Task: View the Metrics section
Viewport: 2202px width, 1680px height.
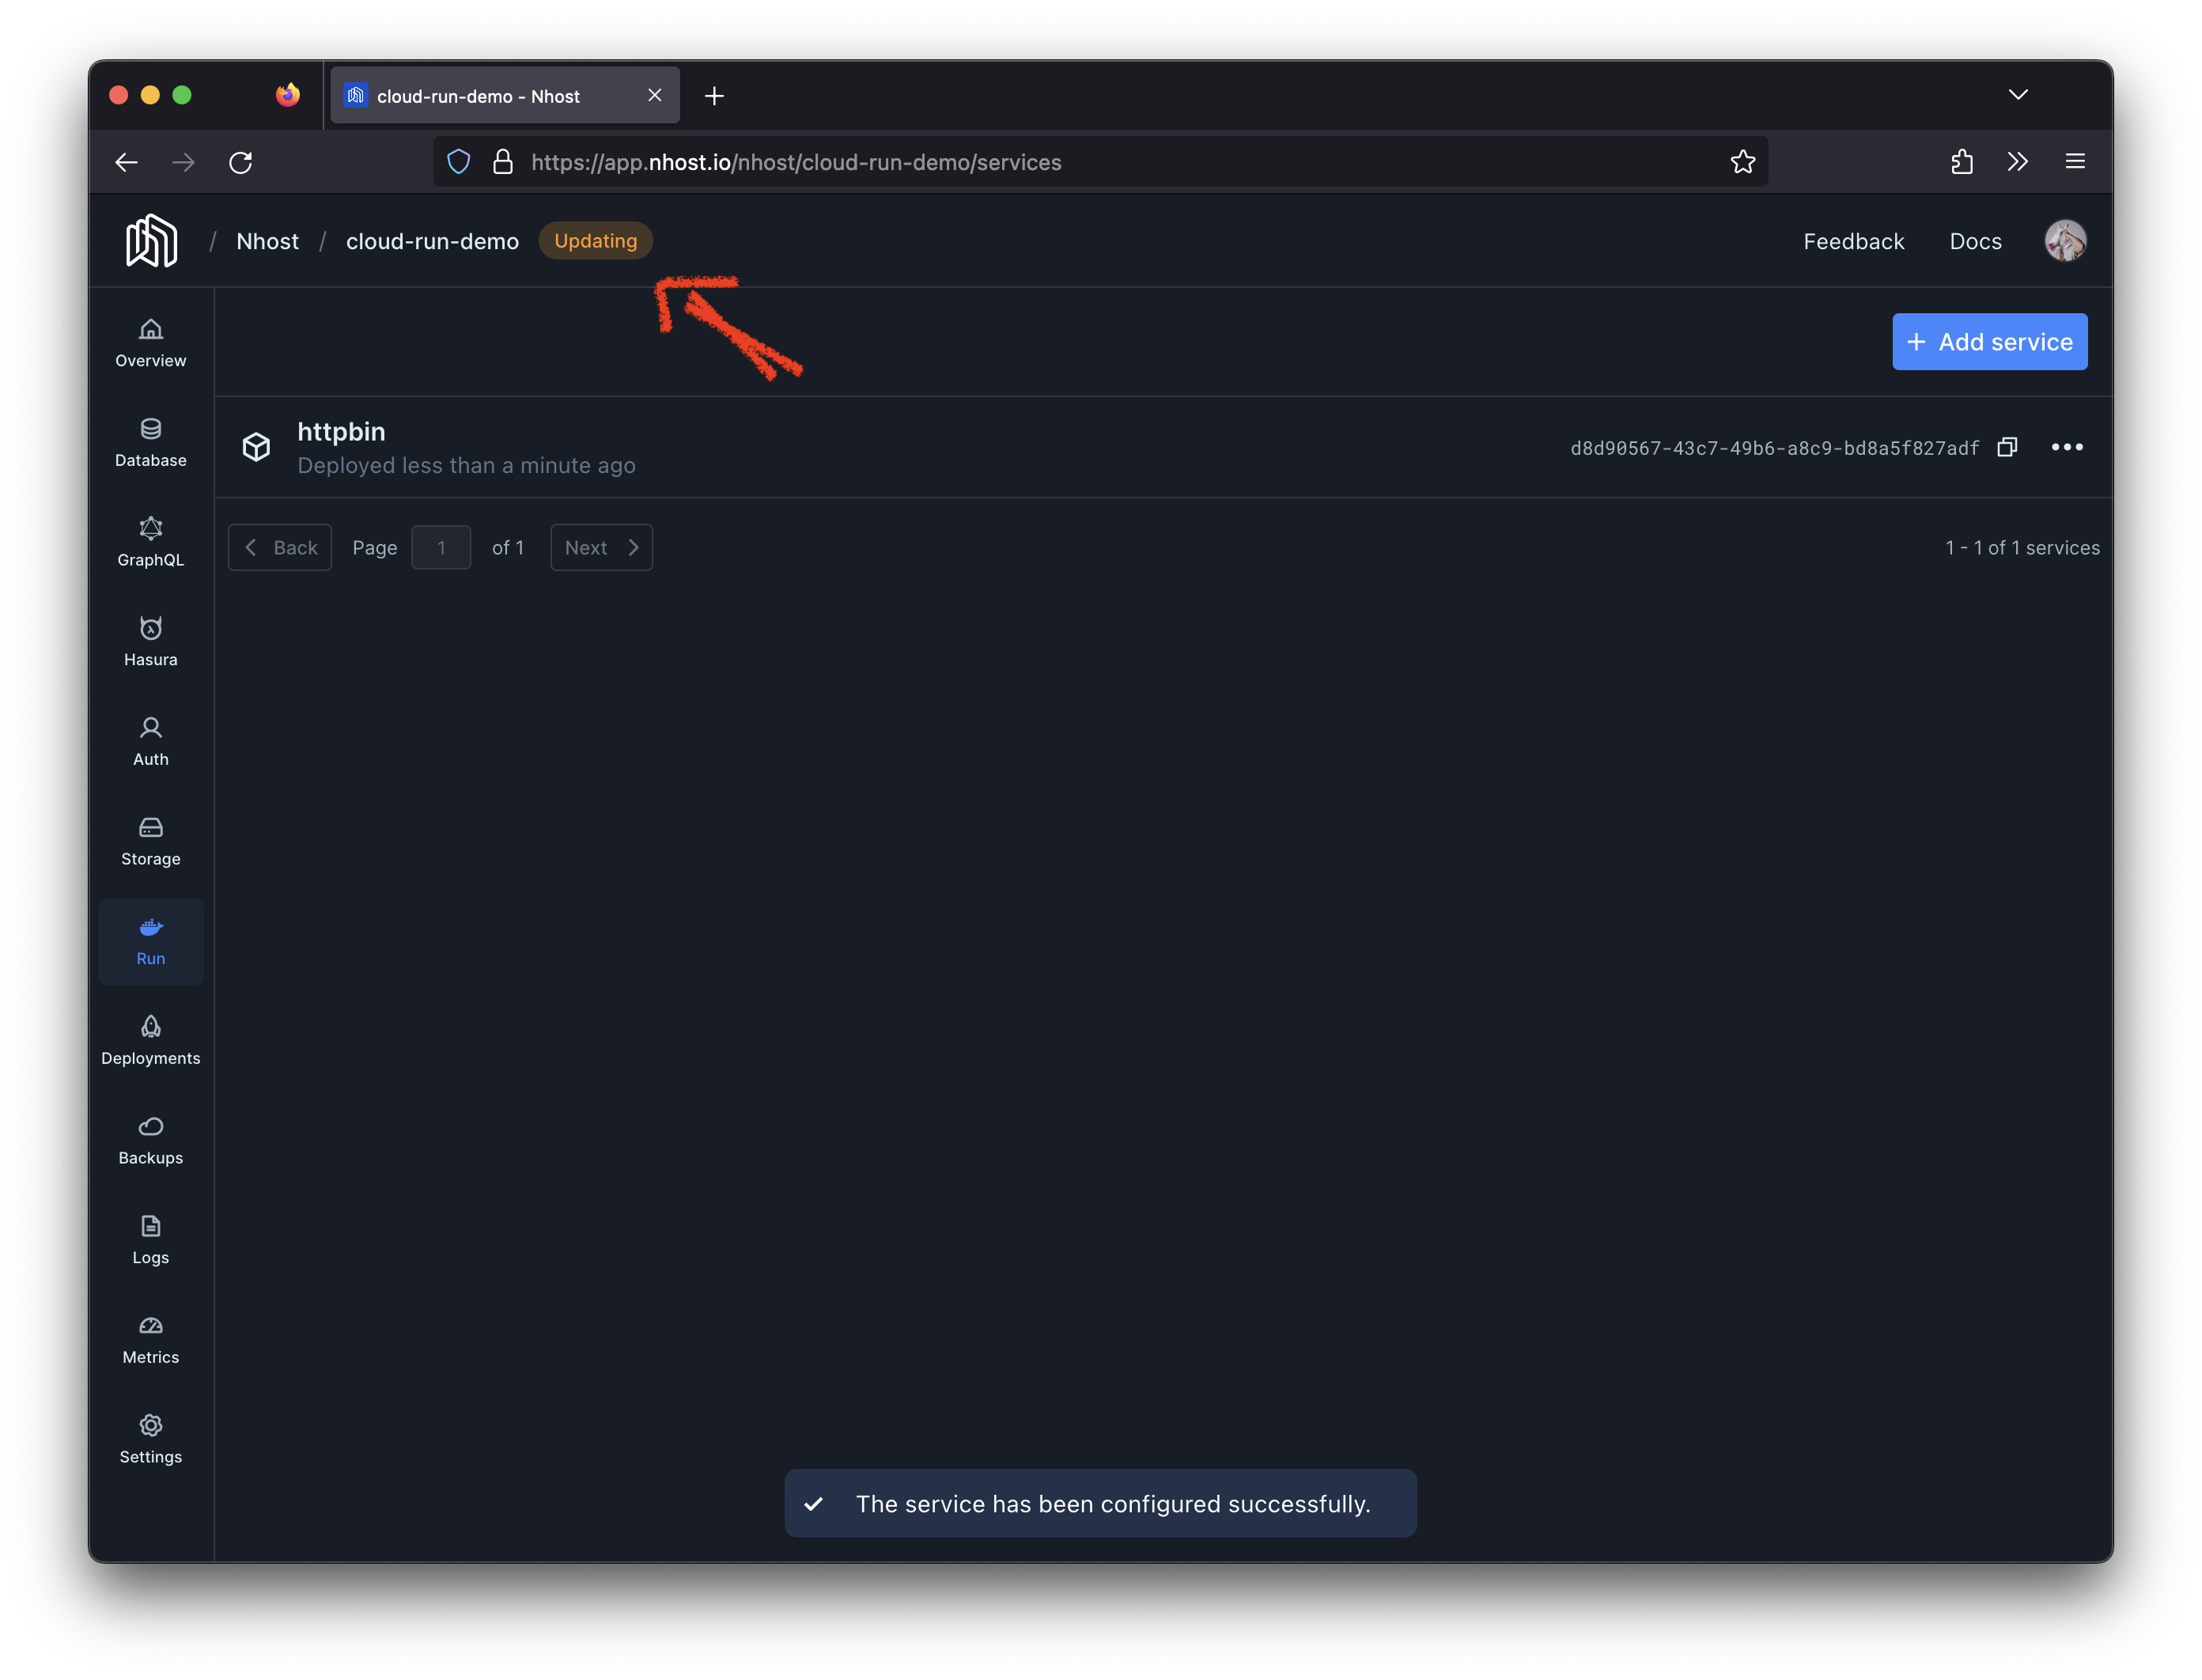Action: click(150, 1339)
